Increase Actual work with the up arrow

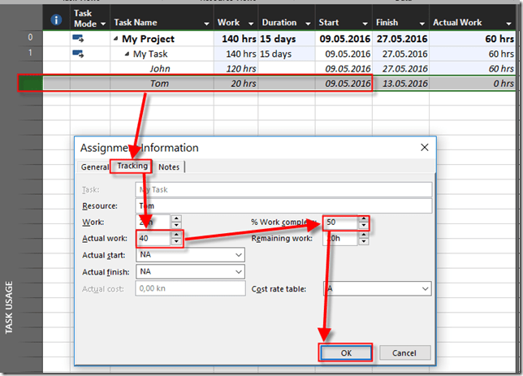tap(176, 235)
